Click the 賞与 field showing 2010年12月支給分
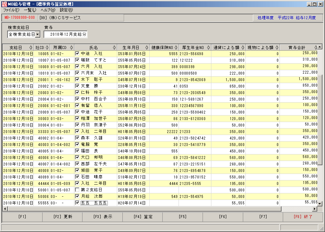Image resolution: width=325 pixels, height=232 pixels. pos(66,34)
